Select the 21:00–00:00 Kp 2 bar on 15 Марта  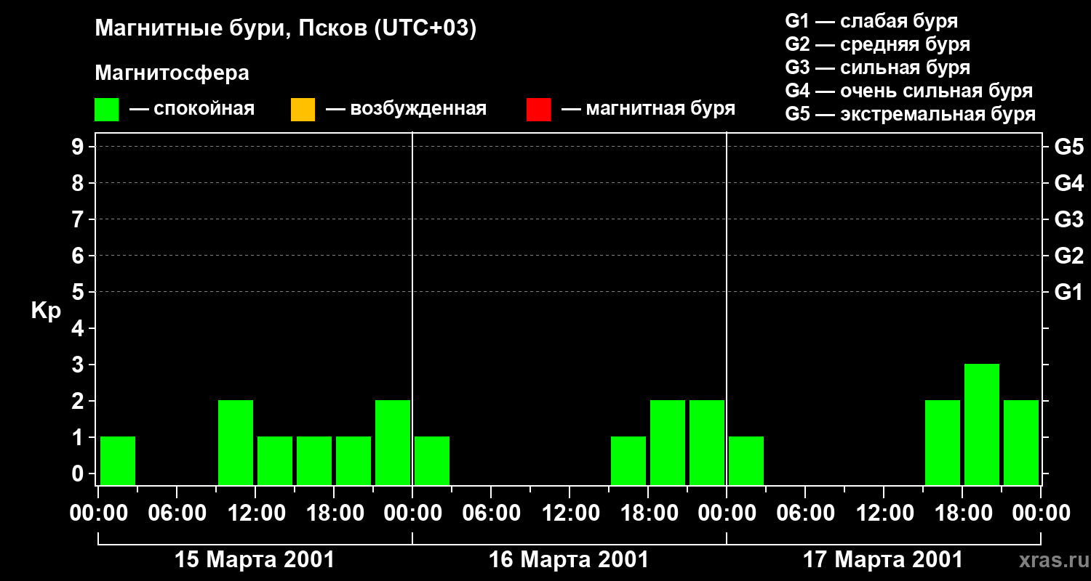pos(393,442)
